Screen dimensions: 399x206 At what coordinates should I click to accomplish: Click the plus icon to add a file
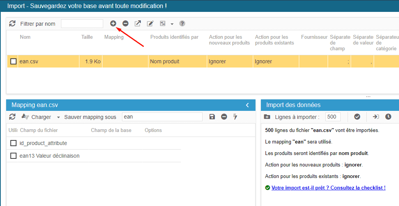click(113, 23)
